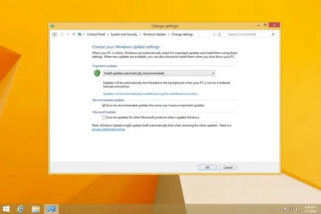Click the Cancel button

point(228,168)
